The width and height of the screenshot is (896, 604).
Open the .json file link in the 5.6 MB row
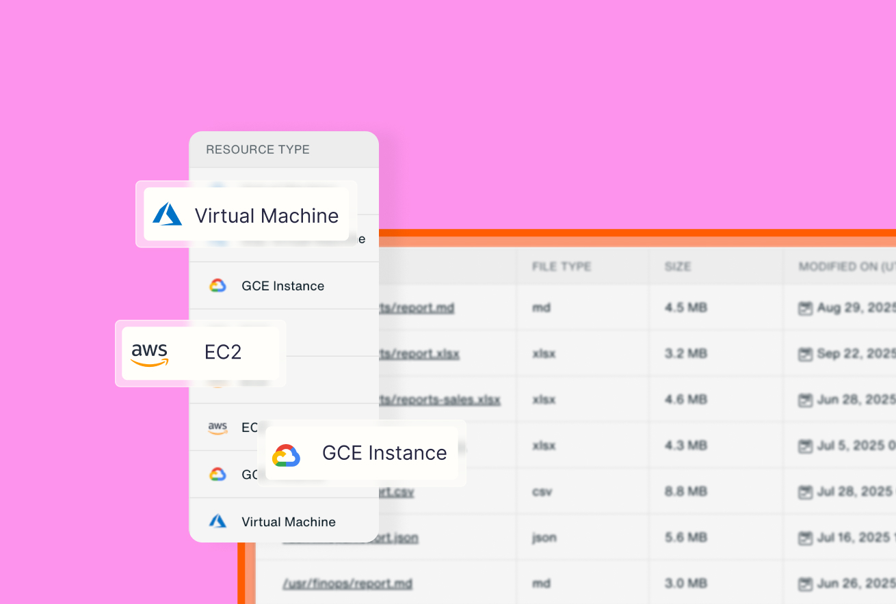(350, 538)
